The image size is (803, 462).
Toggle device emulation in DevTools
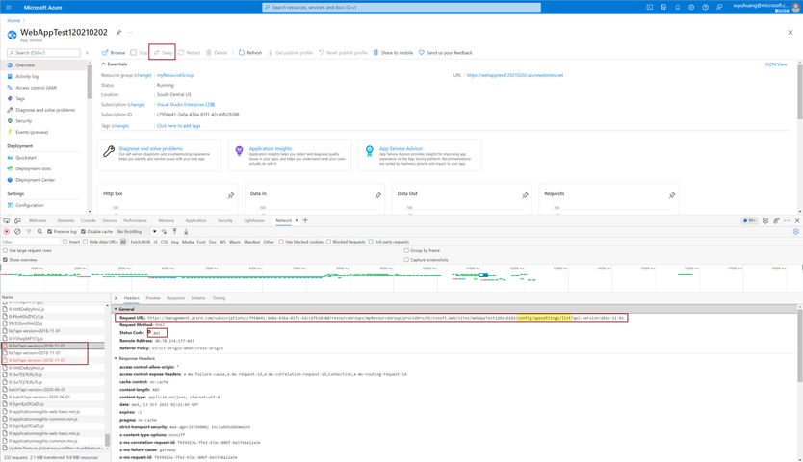(x=17, y=220)
